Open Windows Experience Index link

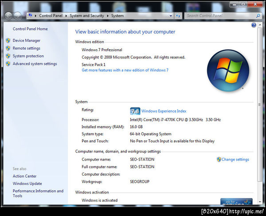pyautogui.click(x=164, y=111)
